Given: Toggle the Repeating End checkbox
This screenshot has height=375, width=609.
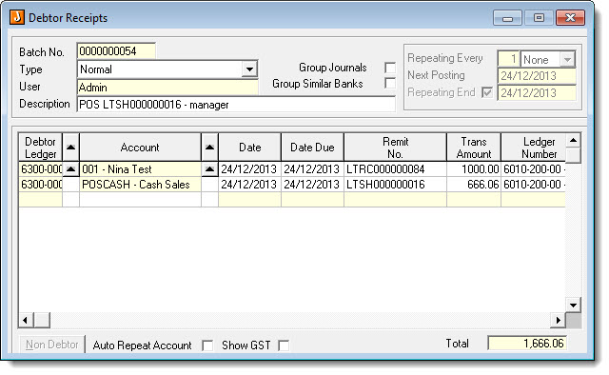Looking at the screenshot, I should click(x=486, y=92).
